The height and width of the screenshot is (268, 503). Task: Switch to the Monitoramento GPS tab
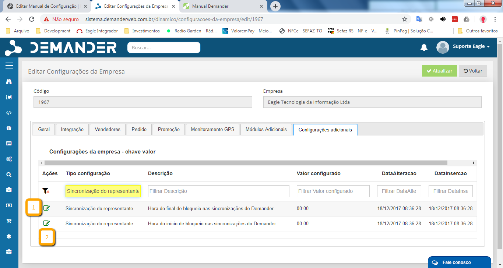point(212,129)
